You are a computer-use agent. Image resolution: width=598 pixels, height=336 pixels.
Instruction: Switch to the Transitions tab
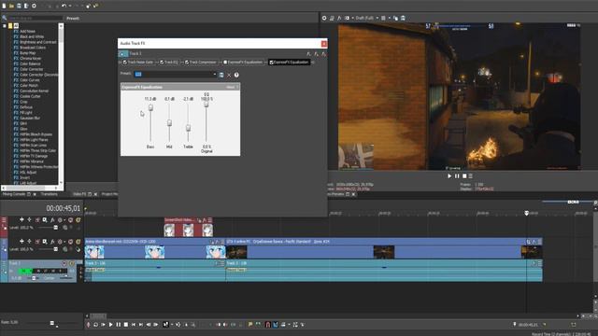point(50,194)
